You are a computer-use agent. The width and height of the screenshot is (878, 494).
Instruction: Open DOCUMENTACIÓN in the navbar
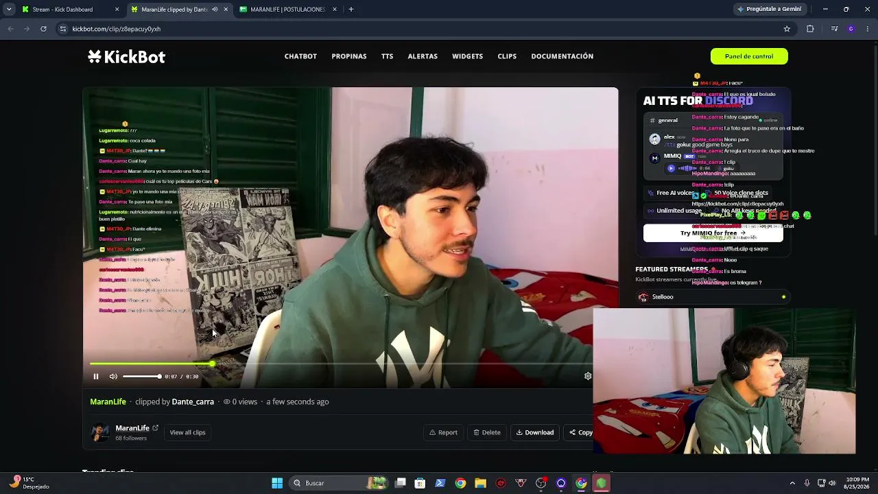pyautogui.click(x=562, y=56)
